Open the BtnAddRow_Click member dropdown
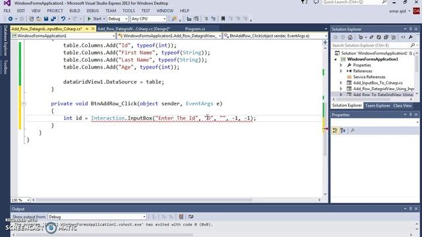The height and width of the screenshot is (237, 422). [x=276, y=36]
